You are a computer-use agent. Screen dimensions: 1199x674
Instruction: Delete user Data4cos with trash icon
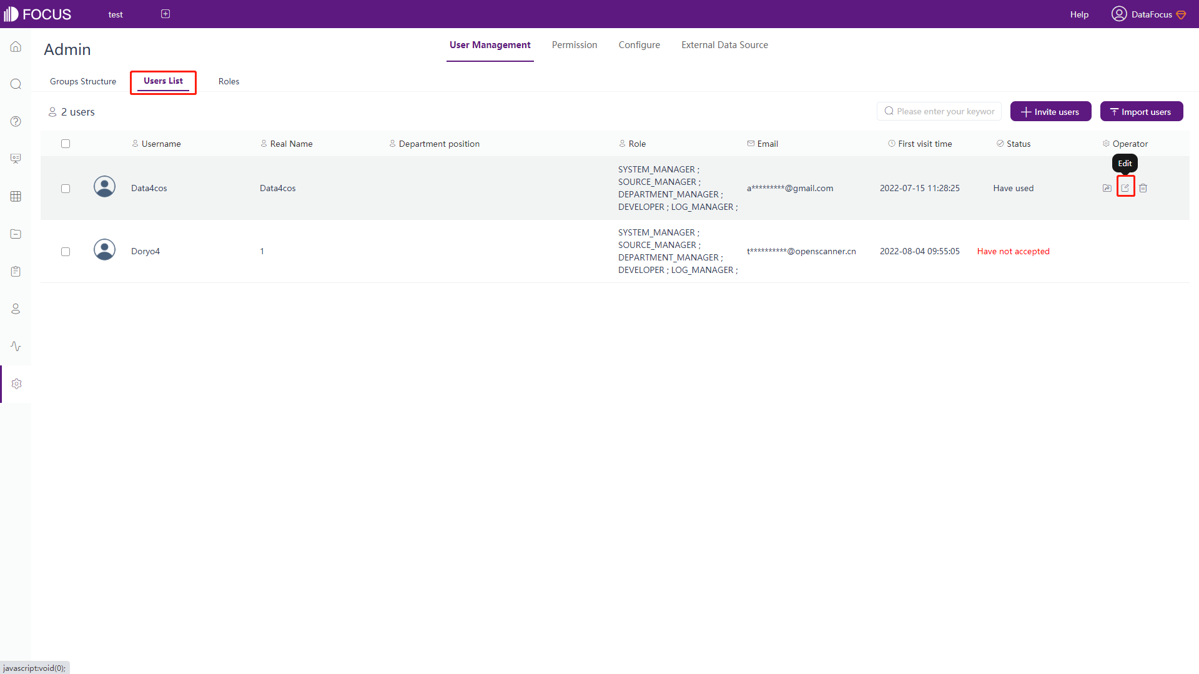coord(1143,188)
